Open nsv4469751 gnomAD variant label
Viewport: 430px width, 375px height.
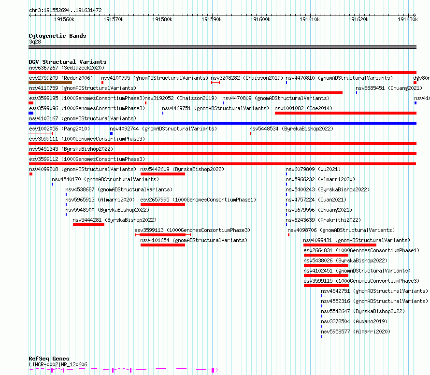click(215, 108)
